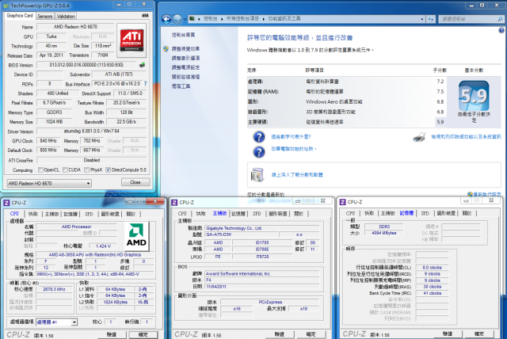Click the 效能資訊及工具 breadcrumb segment
Image resolution: width=507 pixels, height=339 pixels.
click(284, 19)
